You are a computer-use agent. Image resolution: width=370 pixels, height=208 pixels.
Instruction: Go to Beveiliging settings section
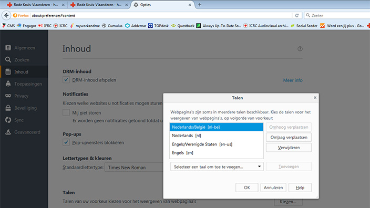pyautogui.click(x=24, y=108)
